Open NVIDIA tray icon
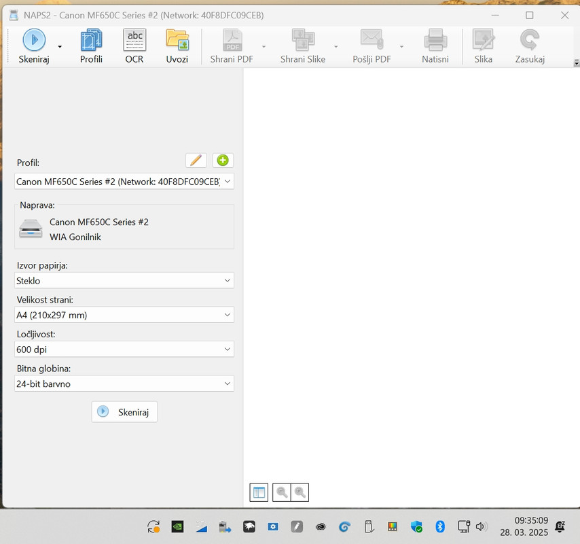 point(177,526)
